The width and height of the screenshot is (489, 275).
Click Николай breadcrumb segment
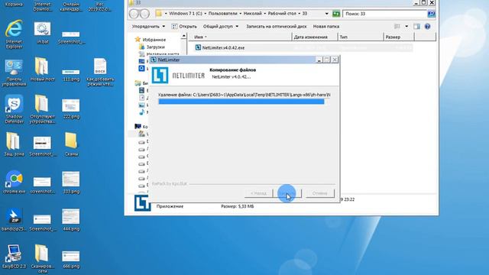point(253,14)
